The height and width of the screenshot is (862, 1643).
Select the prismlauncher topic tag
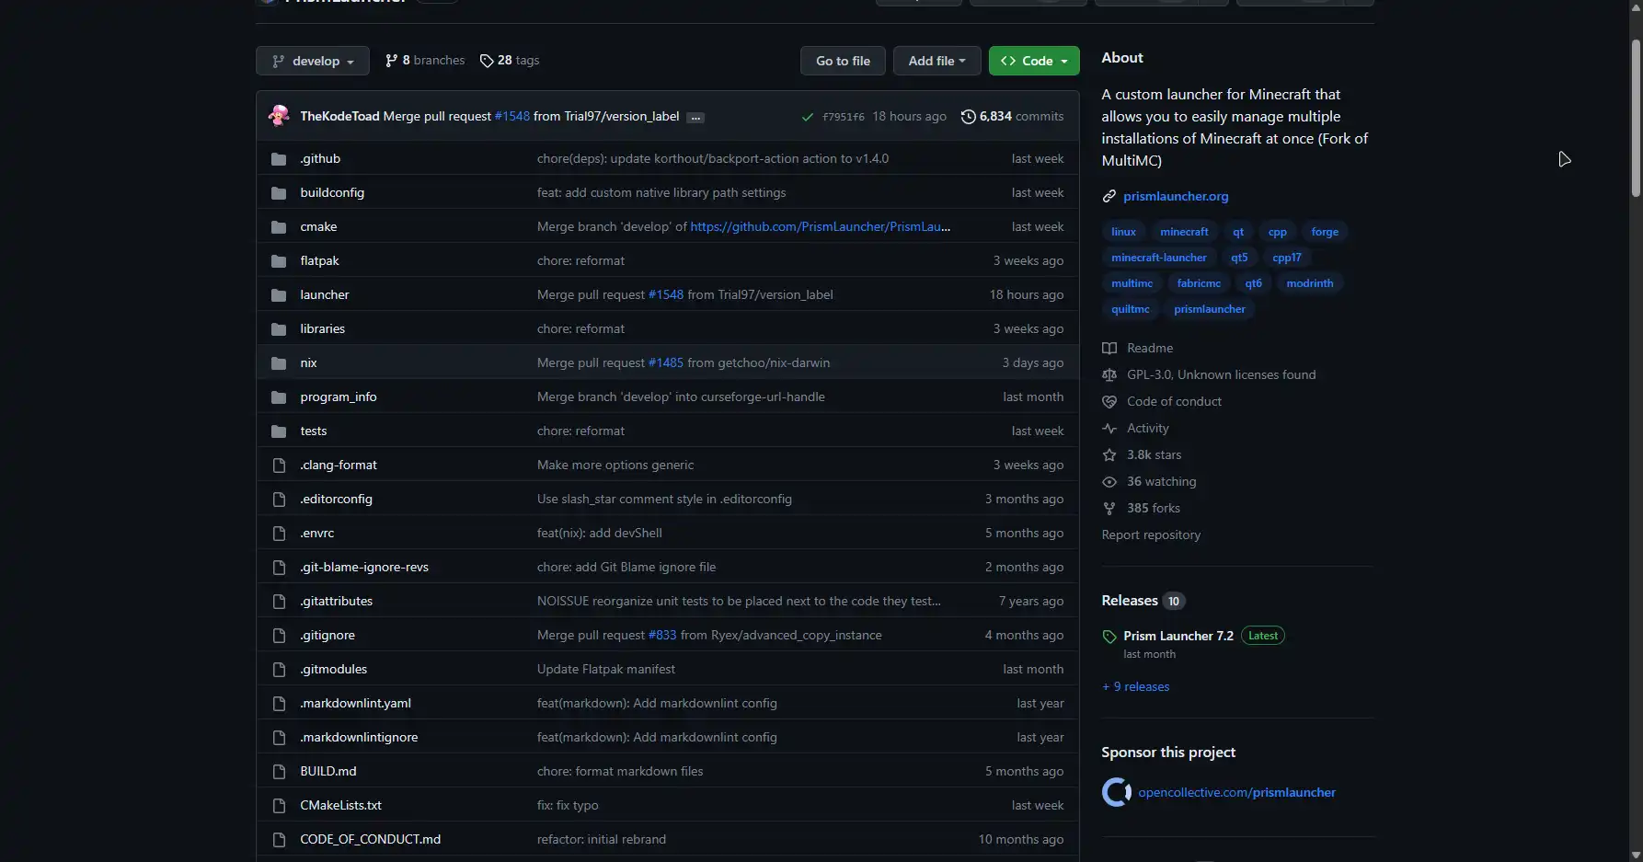pyautogui.click(x=1210, y=309)
